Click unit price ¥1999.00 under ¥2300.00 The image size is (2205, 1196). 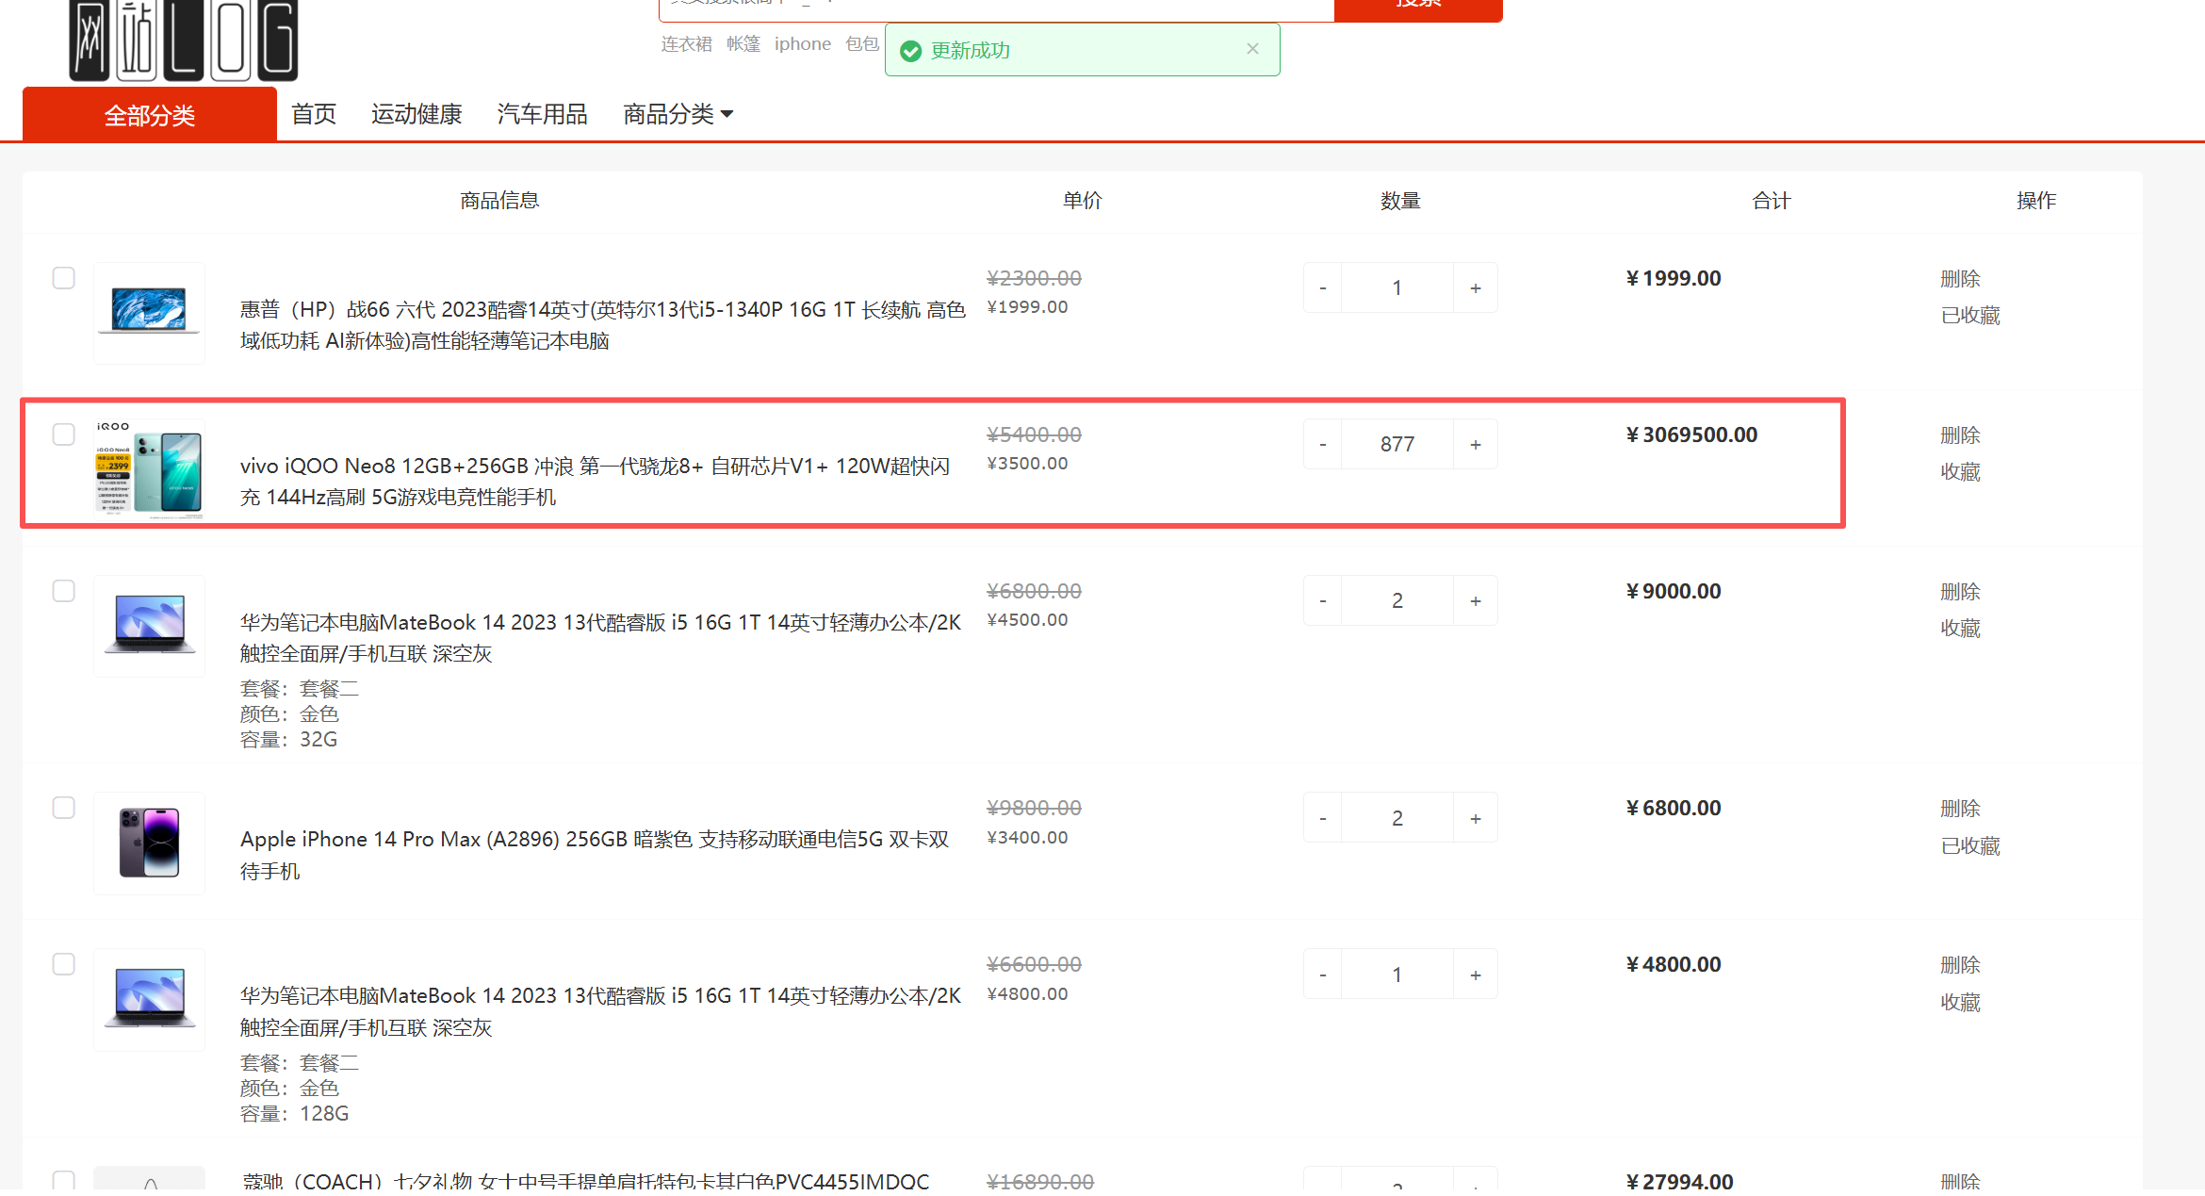click(x=1027, y=307)
